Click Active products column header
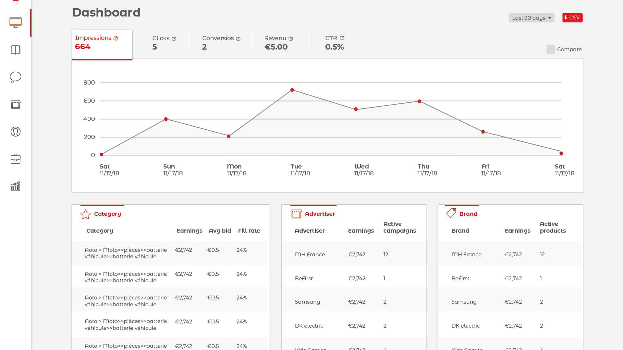Viewport: 623px width, 350px height. pyautogui.click(x=553, y=227)
